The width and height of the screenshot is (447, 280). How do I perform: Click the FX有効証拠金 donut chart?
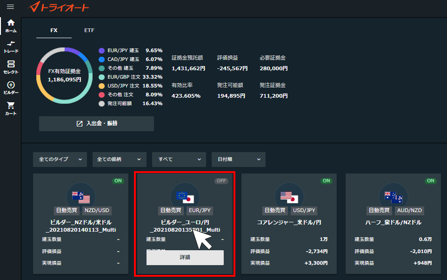tap(65, 75)
